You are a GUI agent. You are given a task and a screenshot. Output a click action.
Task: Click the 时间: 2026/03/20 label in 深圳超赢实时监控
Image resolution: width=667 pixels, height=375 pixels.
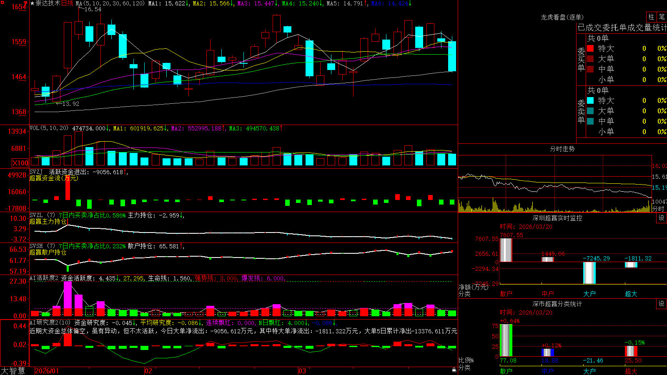(x=526, y=227)
